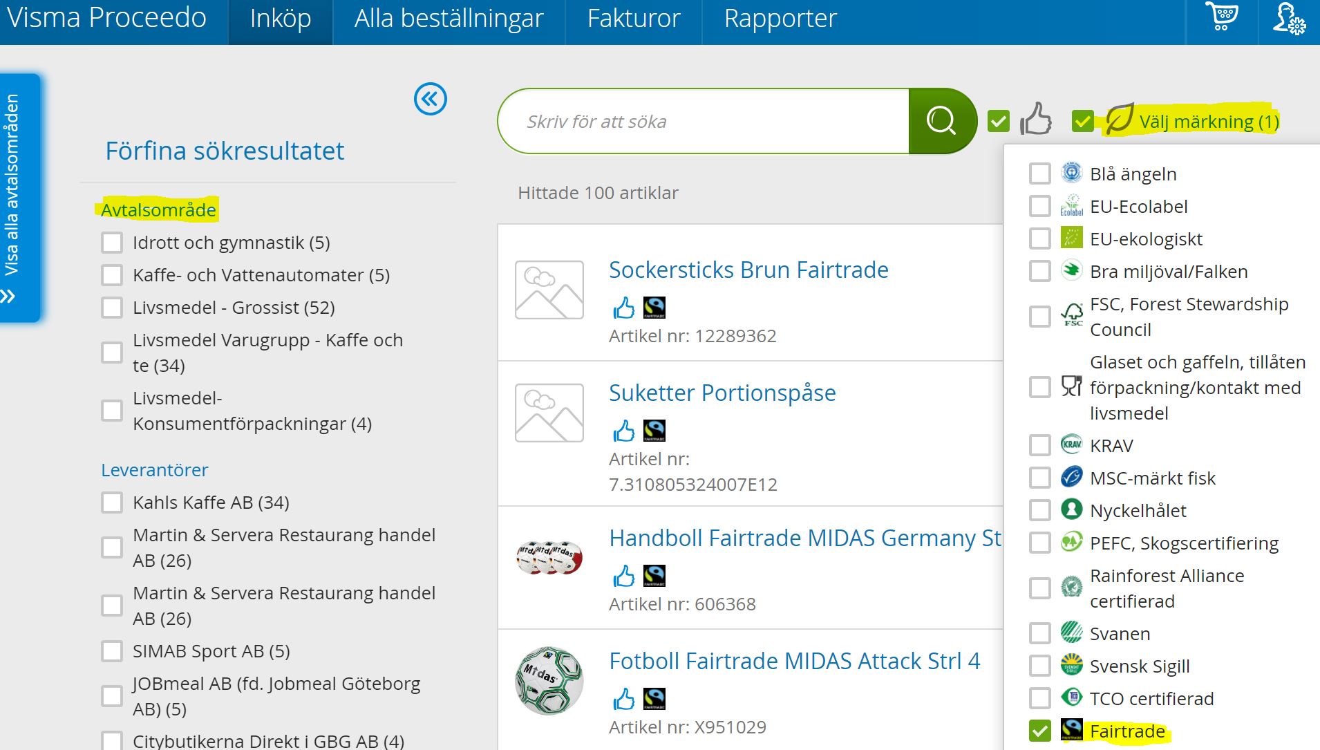
Task: Click the Fairtrade badge under Sockersticks Brun Fairtrade
Action: [x=654, y=308]
